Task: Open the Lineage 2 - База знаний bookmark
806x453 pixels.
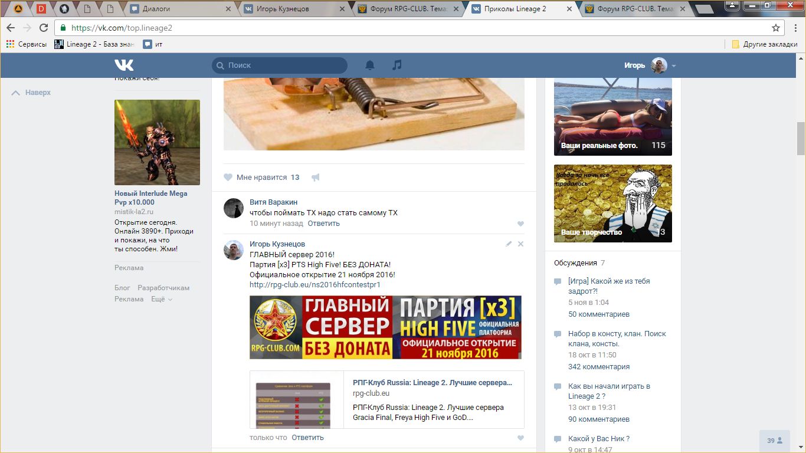Action: 94,44
